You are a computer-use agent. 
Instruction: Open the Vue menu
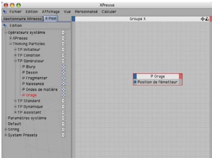click(67, 12)
